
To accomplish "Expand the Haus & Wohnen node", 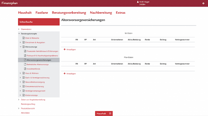I will tap(20, 73).
